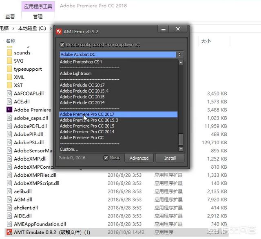Click the XST folder icon

click(x=9, y=85)
